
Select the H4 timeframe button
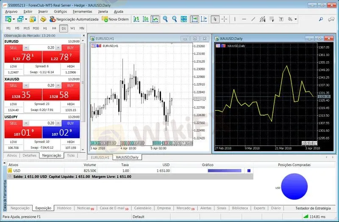54,28
